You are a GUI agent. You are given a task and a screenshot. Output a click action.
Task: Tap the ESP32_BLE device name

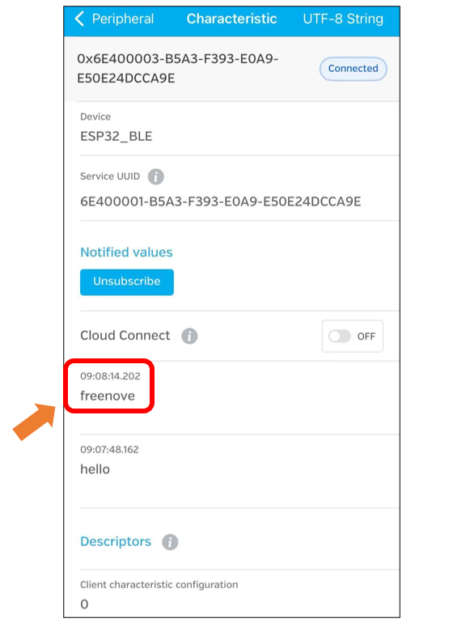point(116,137)
